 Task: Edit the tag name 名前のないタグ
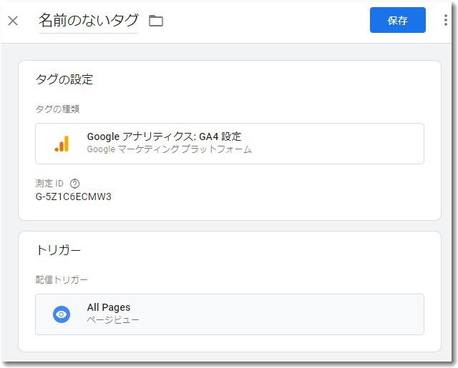point(89,21)
